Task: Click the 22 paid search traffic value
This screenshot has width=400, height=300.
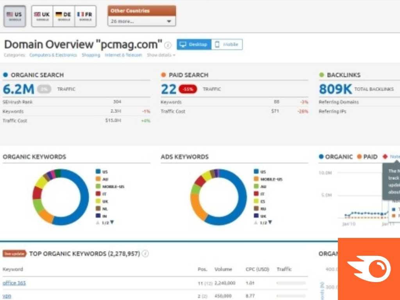Action: coord(169,89)
